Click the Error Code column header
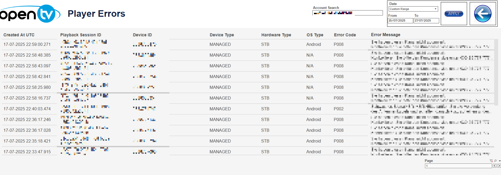 coord(345,35)
